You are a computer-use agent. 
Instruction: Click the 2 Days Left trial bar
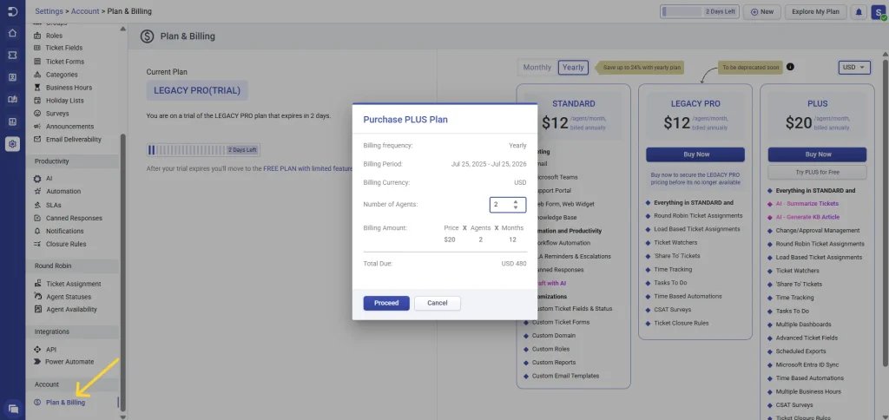click(x=203, y=150)
